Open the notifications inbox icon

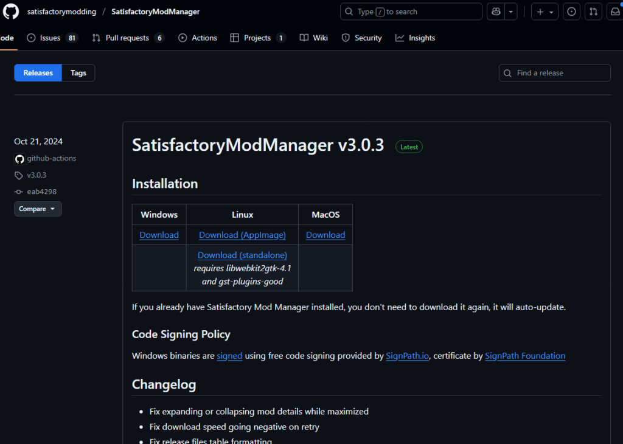tap(615, 12)
